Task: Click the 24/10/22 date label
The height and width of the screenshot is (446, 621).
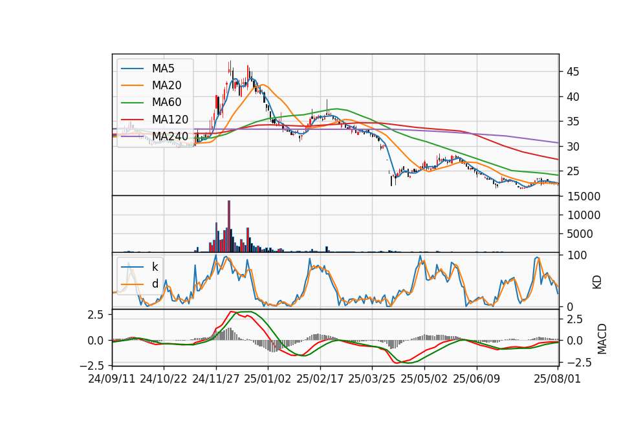Action: [164, 379]
